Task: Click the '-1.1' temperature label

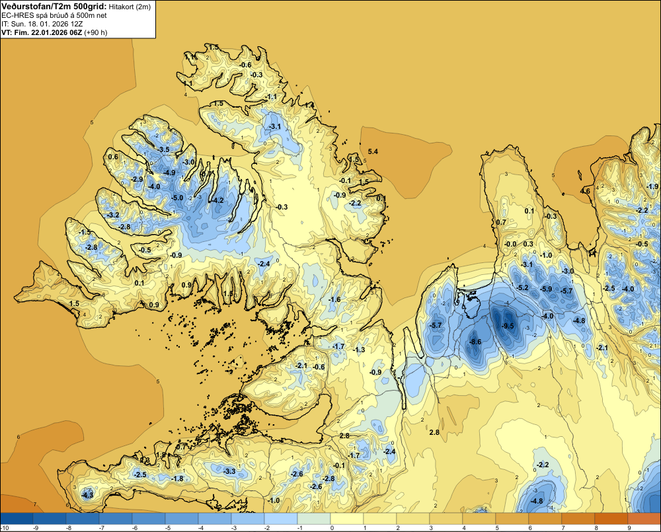Action: pyautogui.click(x=271, y=97)
